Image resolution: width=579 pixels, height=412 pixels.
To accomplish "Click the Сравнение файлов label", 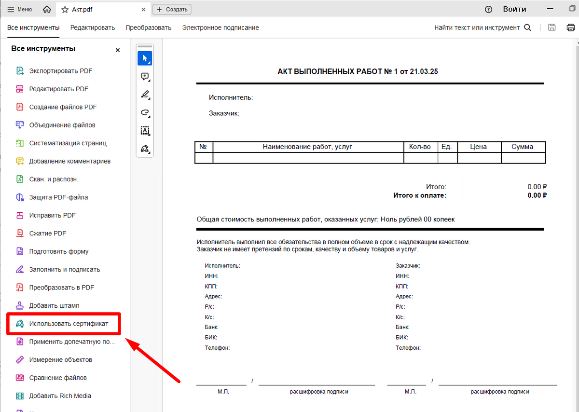I will pyautogui.click(x=58, y=378).
